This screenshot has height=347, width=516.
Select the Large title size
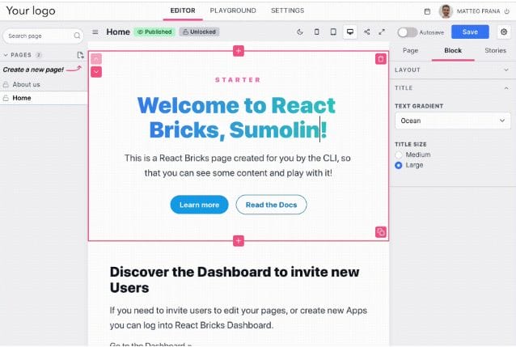point(399,165)
